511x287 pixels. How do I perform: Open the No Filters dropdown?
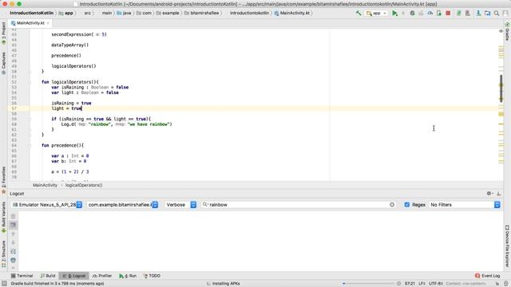click(x=465, y=205)
